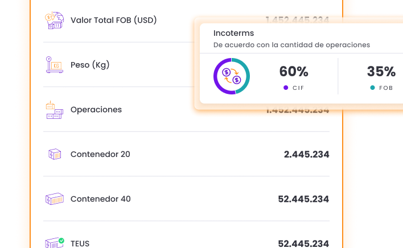403x248 pixels.
Task: Click the teal FOB legend dot
Action: [372, 88]
